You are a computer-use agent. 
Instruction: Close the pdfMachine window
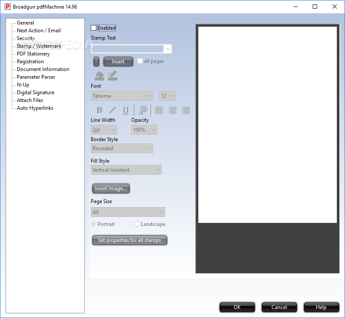coord(335,6)
